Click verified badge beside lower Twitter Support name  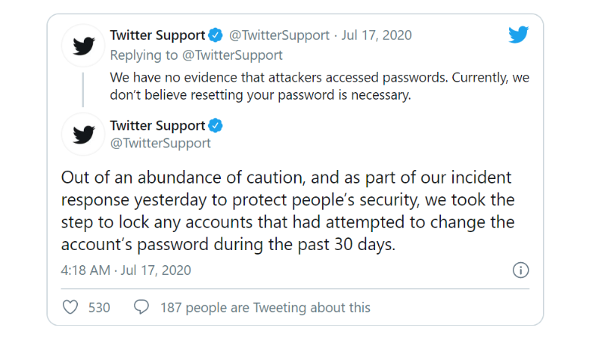[x=216, y=125]
